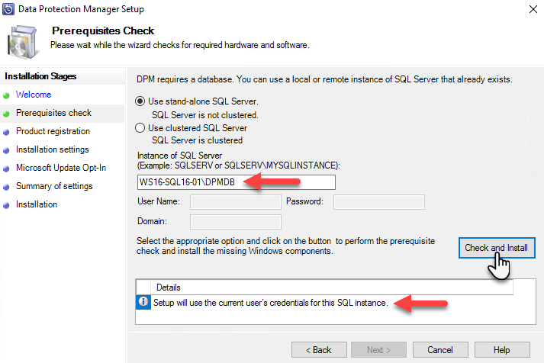Select the Summary of settings stage
This screenshot has height=363, width=544.
pos(54,187)
